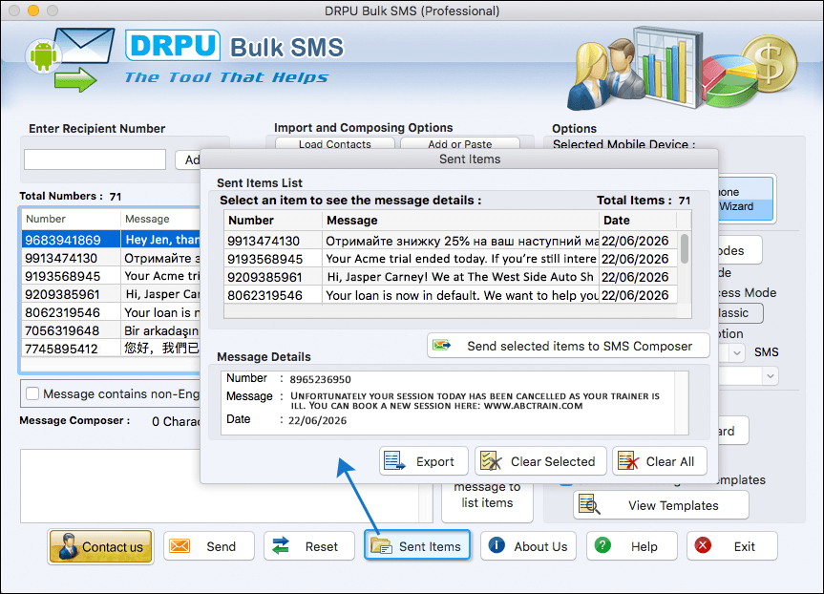The width and height of the screenshot is (824, 594).
Task: Click the Contact us button
Action: tap(100, 546)
